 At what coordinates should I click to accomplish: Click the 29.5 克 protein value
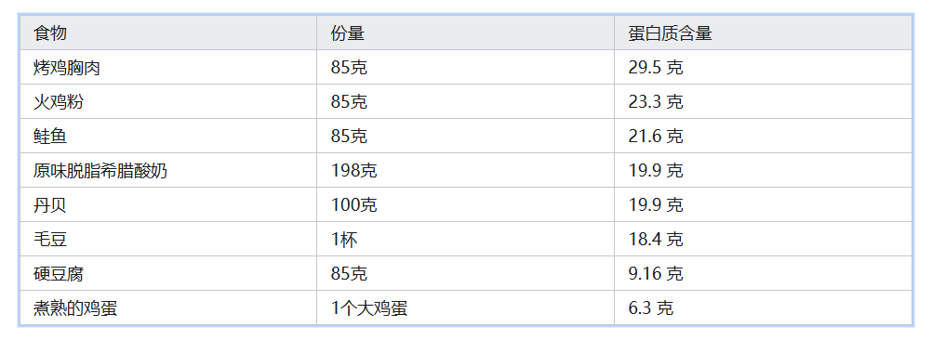tap(656, 68)
